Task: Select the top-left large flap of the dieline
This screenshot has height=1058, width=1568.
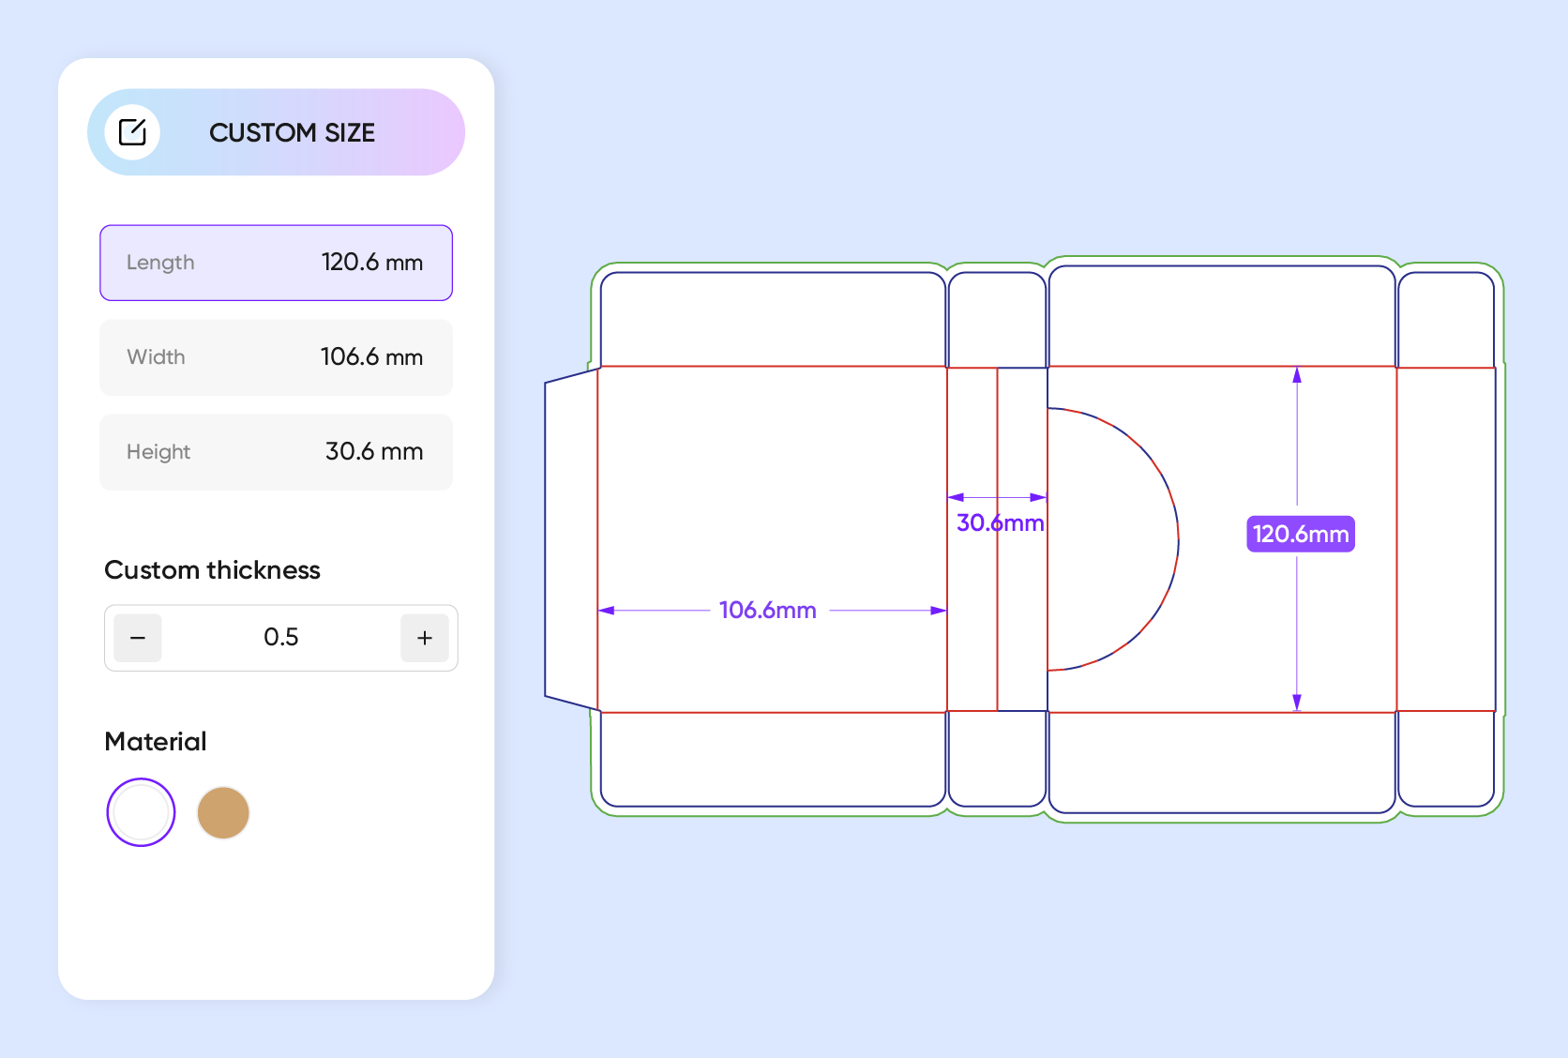Action: click(x=772, y=319)
